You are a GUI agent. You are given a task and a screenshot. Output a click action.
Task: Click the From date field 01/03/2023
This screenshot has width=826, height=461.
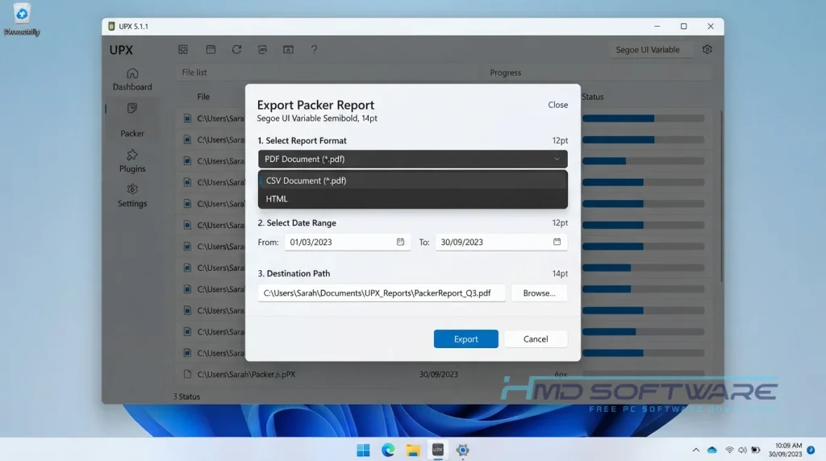[x=347, y=242]
